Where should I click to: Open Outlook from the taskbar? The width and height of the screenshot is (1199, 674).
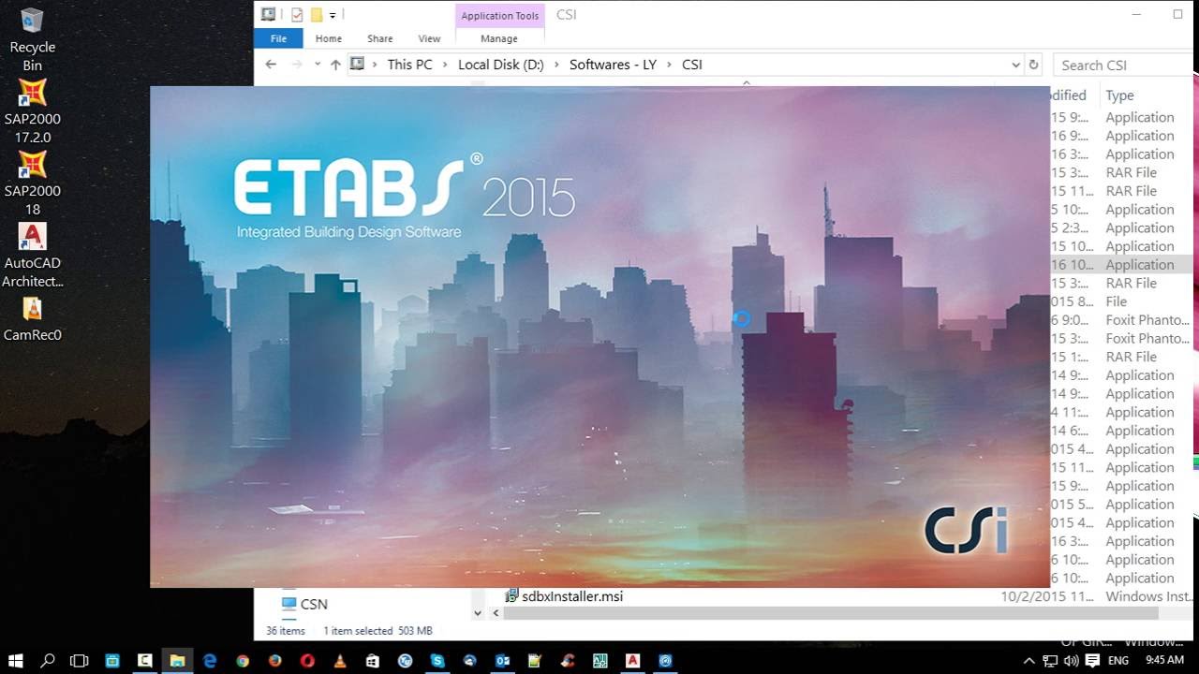[502, 660]
